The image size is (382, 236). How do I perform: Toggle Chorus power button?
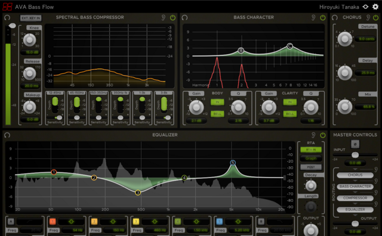[375, 17]
